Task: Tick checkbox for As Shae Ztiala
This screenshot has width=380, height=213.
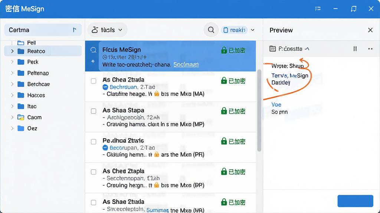Action: [94, 202]
